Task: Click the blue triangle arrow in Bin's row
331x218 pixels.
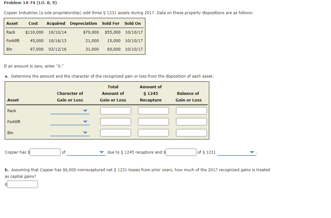Action: 85,133
